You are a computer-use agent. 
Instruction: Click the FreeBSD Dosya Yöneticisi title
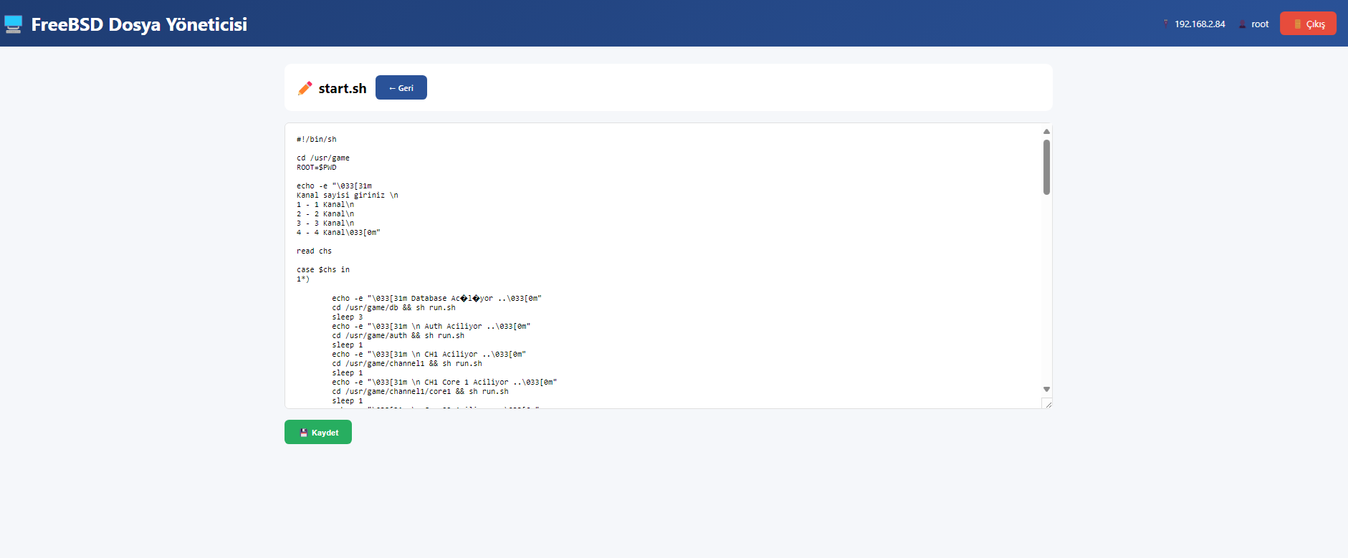[139, 24]
